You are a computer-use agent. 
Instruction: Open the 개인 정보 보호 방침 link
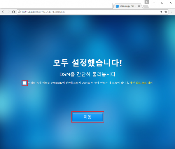[141, 83]
